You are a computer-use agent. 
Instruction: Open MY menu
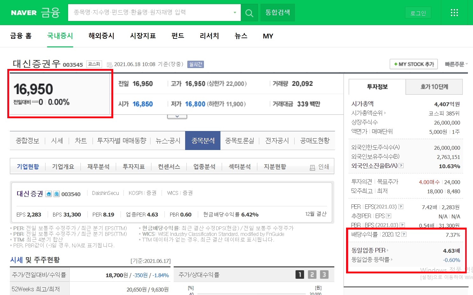pyautogui.click(x=268, y=36)
